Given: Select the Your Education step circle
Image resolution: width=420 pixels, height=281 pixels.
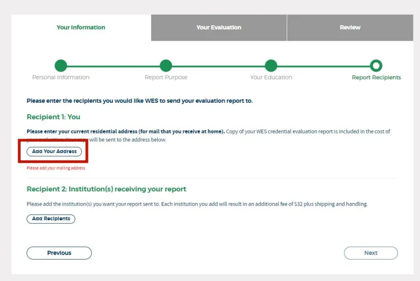Looking at the screenshot, I should click(271, 65).
